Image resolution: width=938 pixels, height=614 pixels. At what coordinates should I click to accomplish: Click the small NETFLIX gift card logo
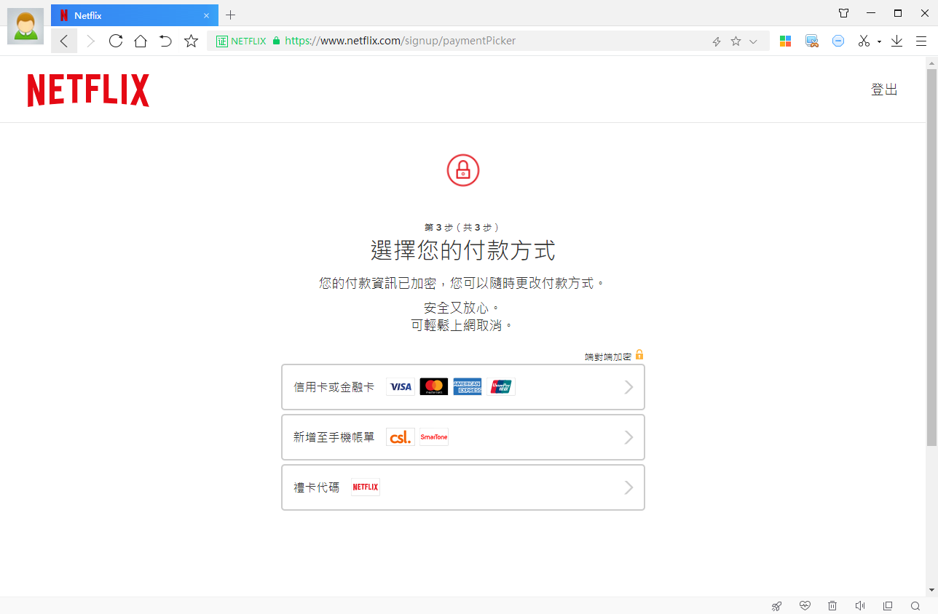click(x=366, y=487)
